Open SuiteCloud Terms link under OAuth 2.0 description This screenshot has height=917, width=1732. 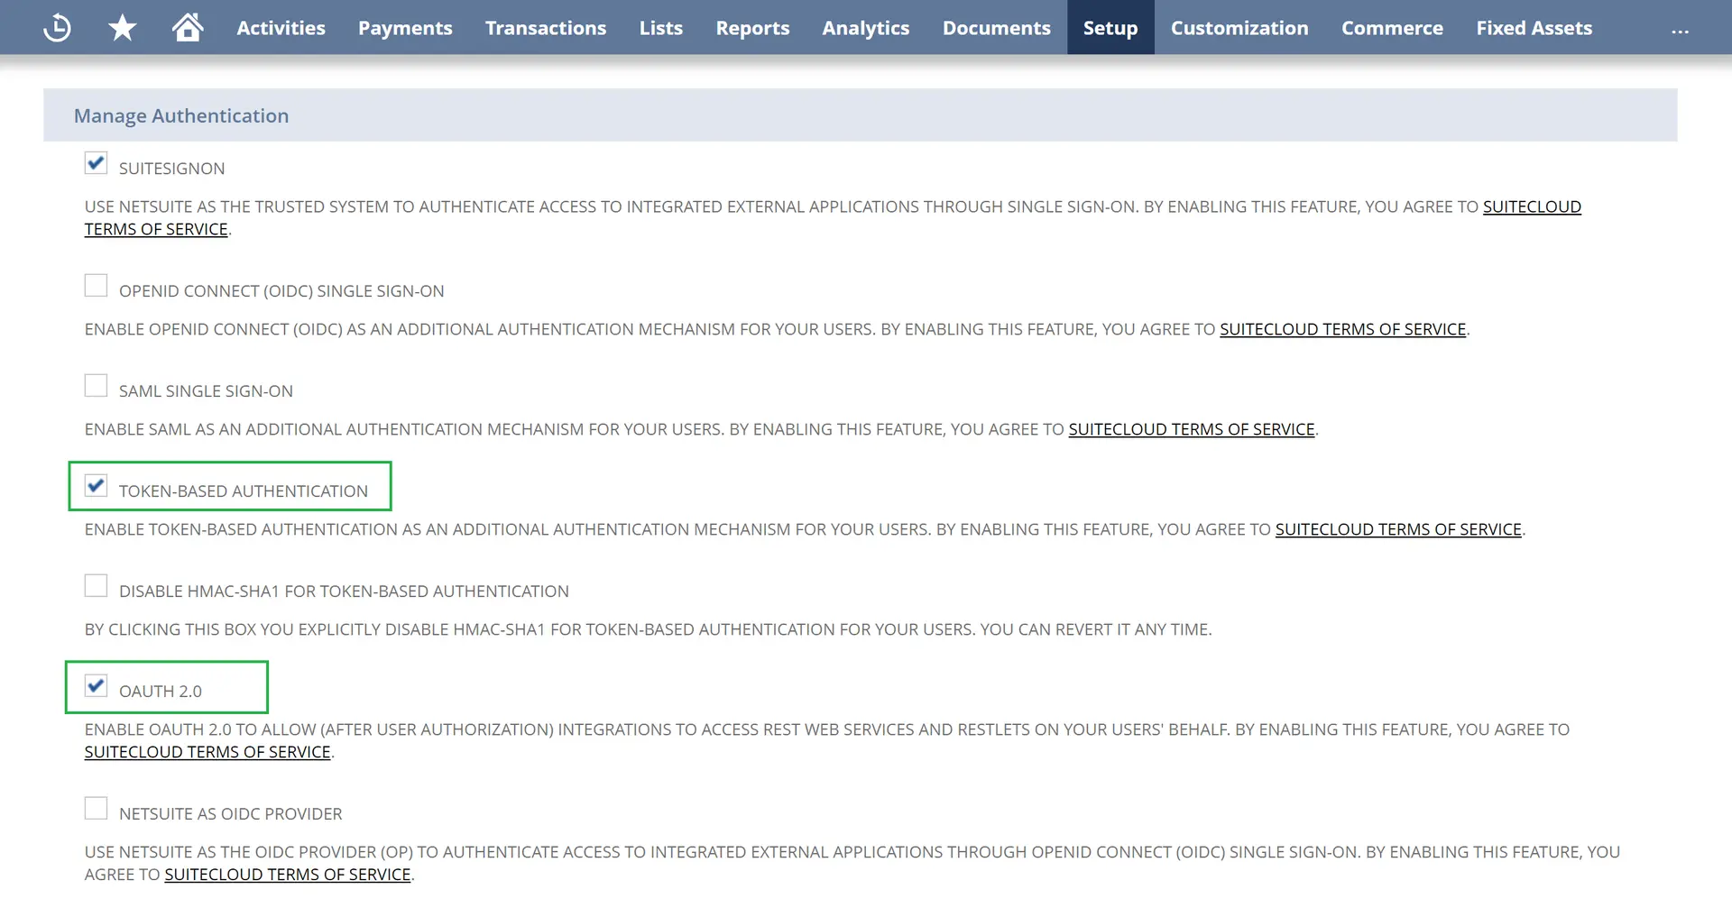coord(207,752)
